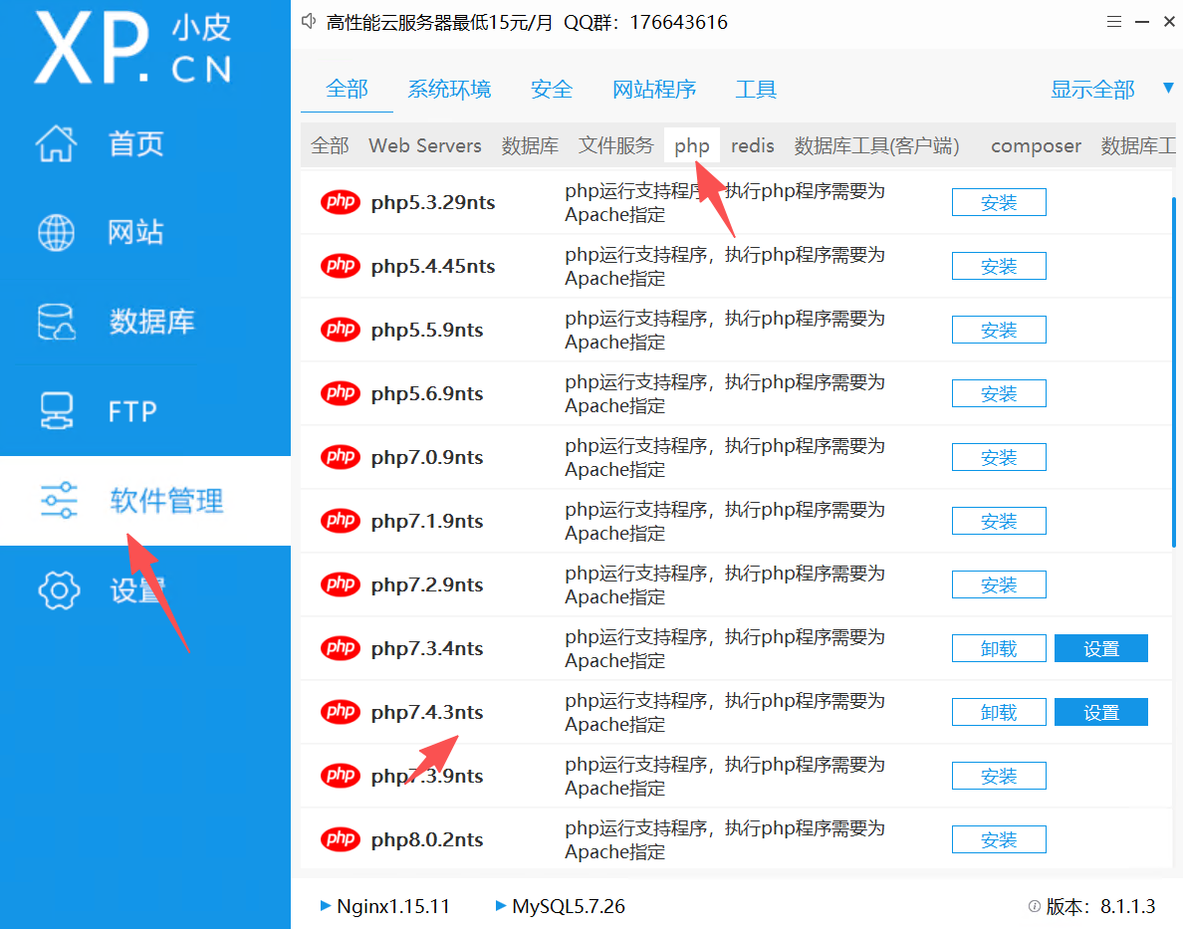Click the version info icon at bottom
This screenshot has height=929, width=1183.
[x=1035, y=906]
